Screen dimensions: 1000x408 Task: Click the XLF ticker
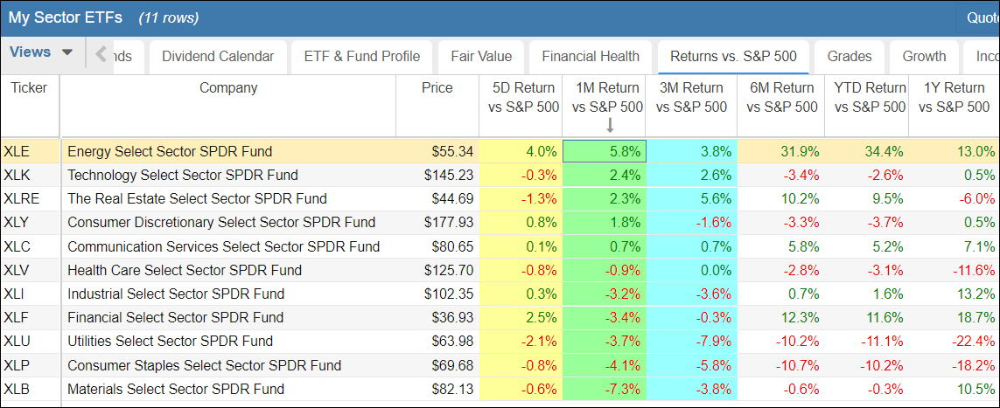tap(16, 318)
